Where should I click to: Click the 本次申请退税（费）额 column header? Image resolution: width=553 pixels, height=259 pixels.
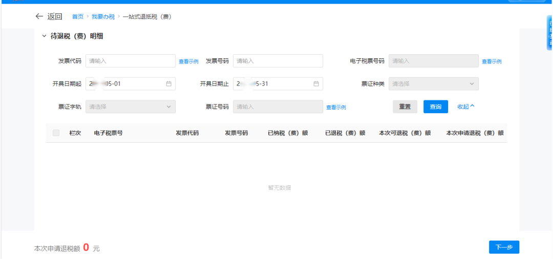point(475,133)
